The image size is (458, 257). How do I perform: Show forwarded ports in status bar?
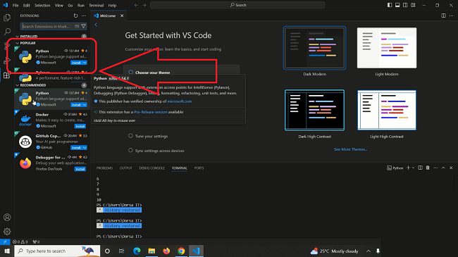point(36,242)
